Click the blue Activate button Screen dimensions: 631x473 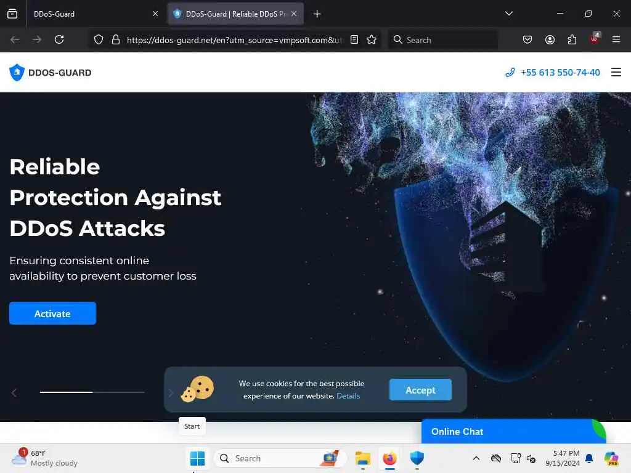pyautogui.click(x=53, y=313)
